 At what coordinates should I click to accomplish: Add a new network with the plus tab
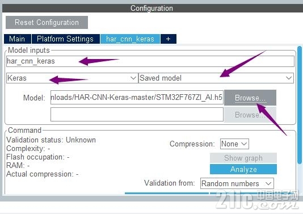(x=169, y=39)
